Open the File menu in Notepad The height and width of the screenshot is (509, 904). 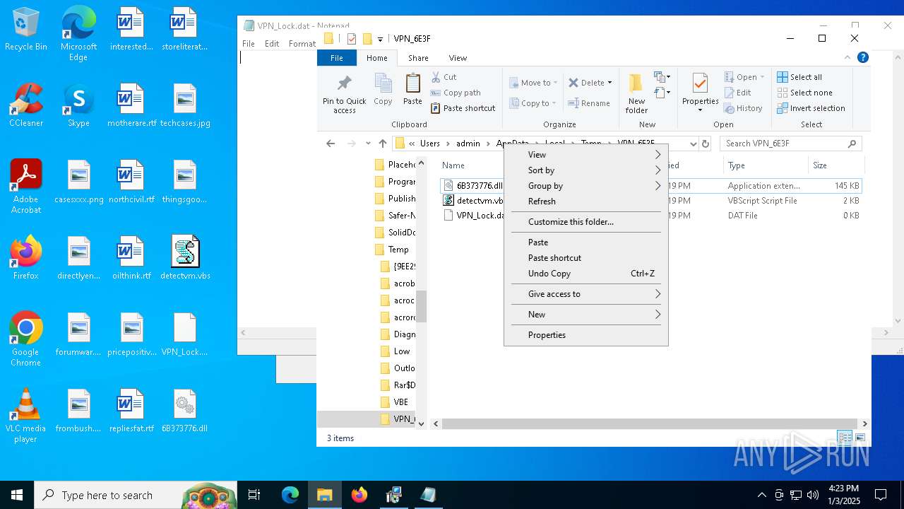coord(249,44)
